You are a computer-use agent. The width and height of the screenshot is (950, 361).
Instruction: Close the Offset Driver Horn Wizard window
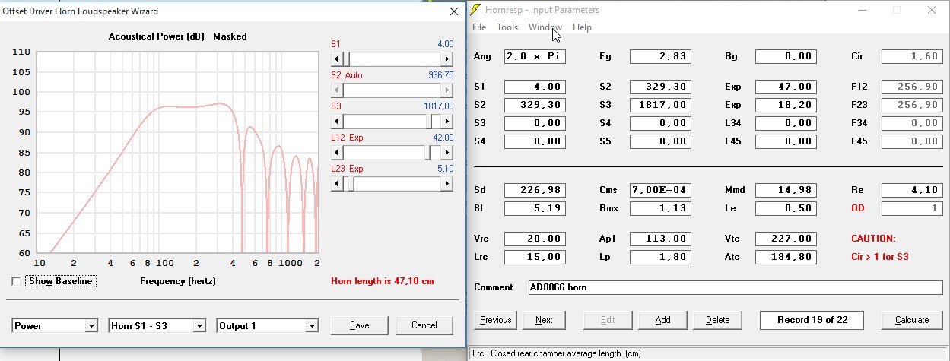pyautogui.click(x=455, y=11)
